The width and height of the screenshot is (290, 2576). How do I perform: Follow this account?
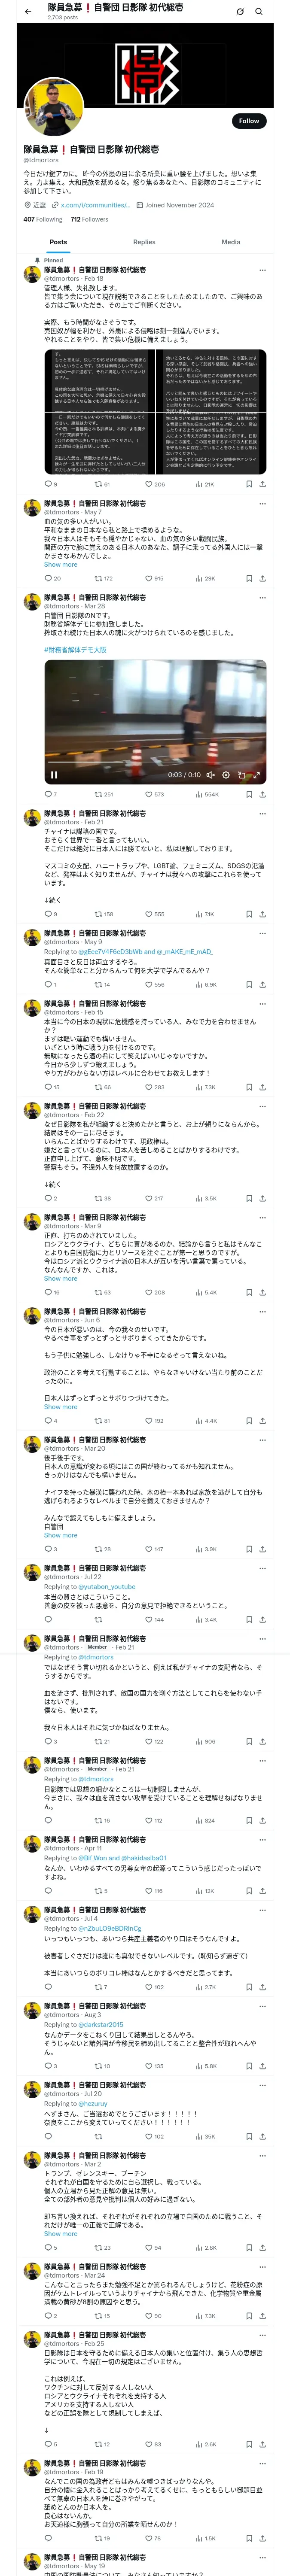click(248, 121)
